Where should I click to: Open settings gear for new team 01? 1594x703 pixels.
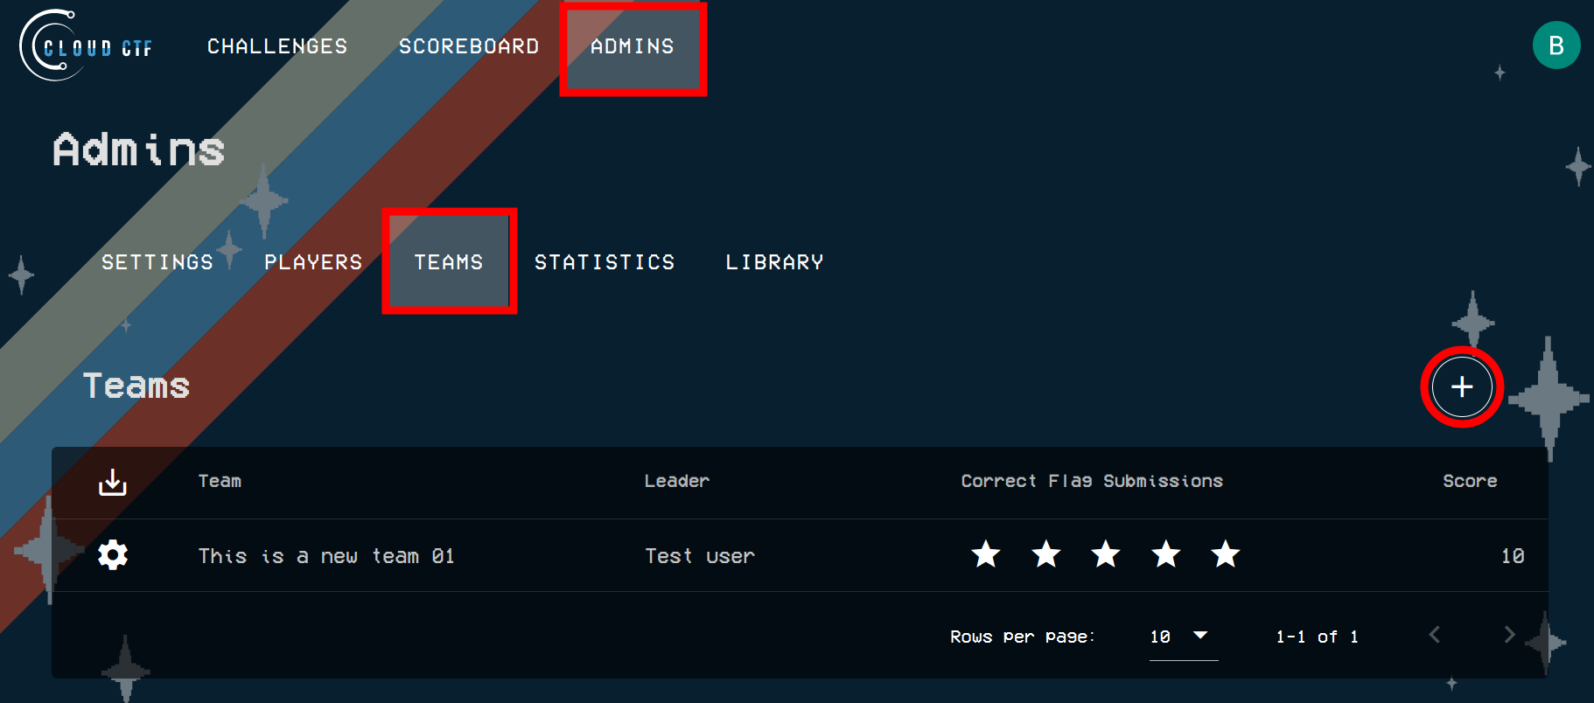(x=113, y=555)
